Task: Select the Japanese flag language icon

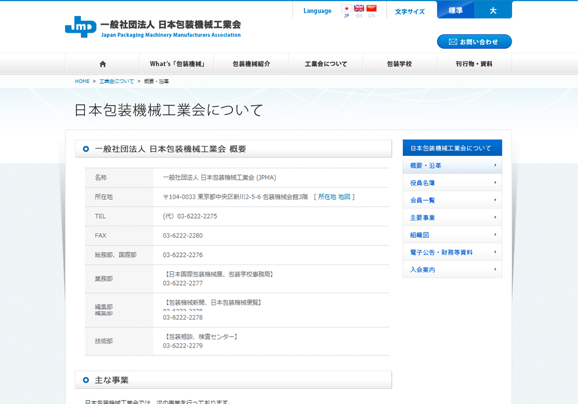Action: click(346, 9)
